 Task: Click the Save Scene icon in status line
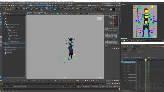pos(13,5)
